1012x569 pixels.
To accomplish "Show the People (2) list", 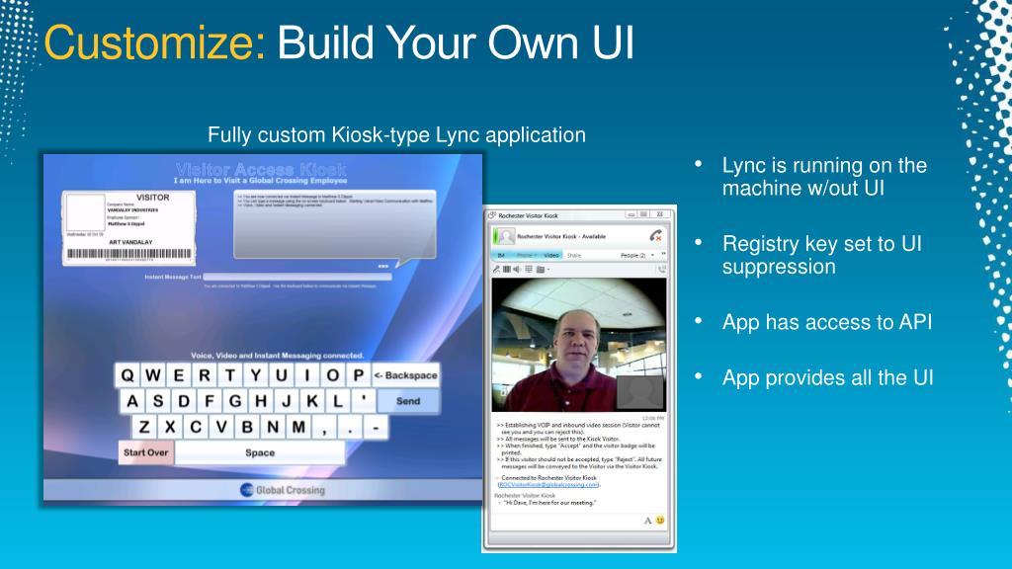I will coord(632,256).
